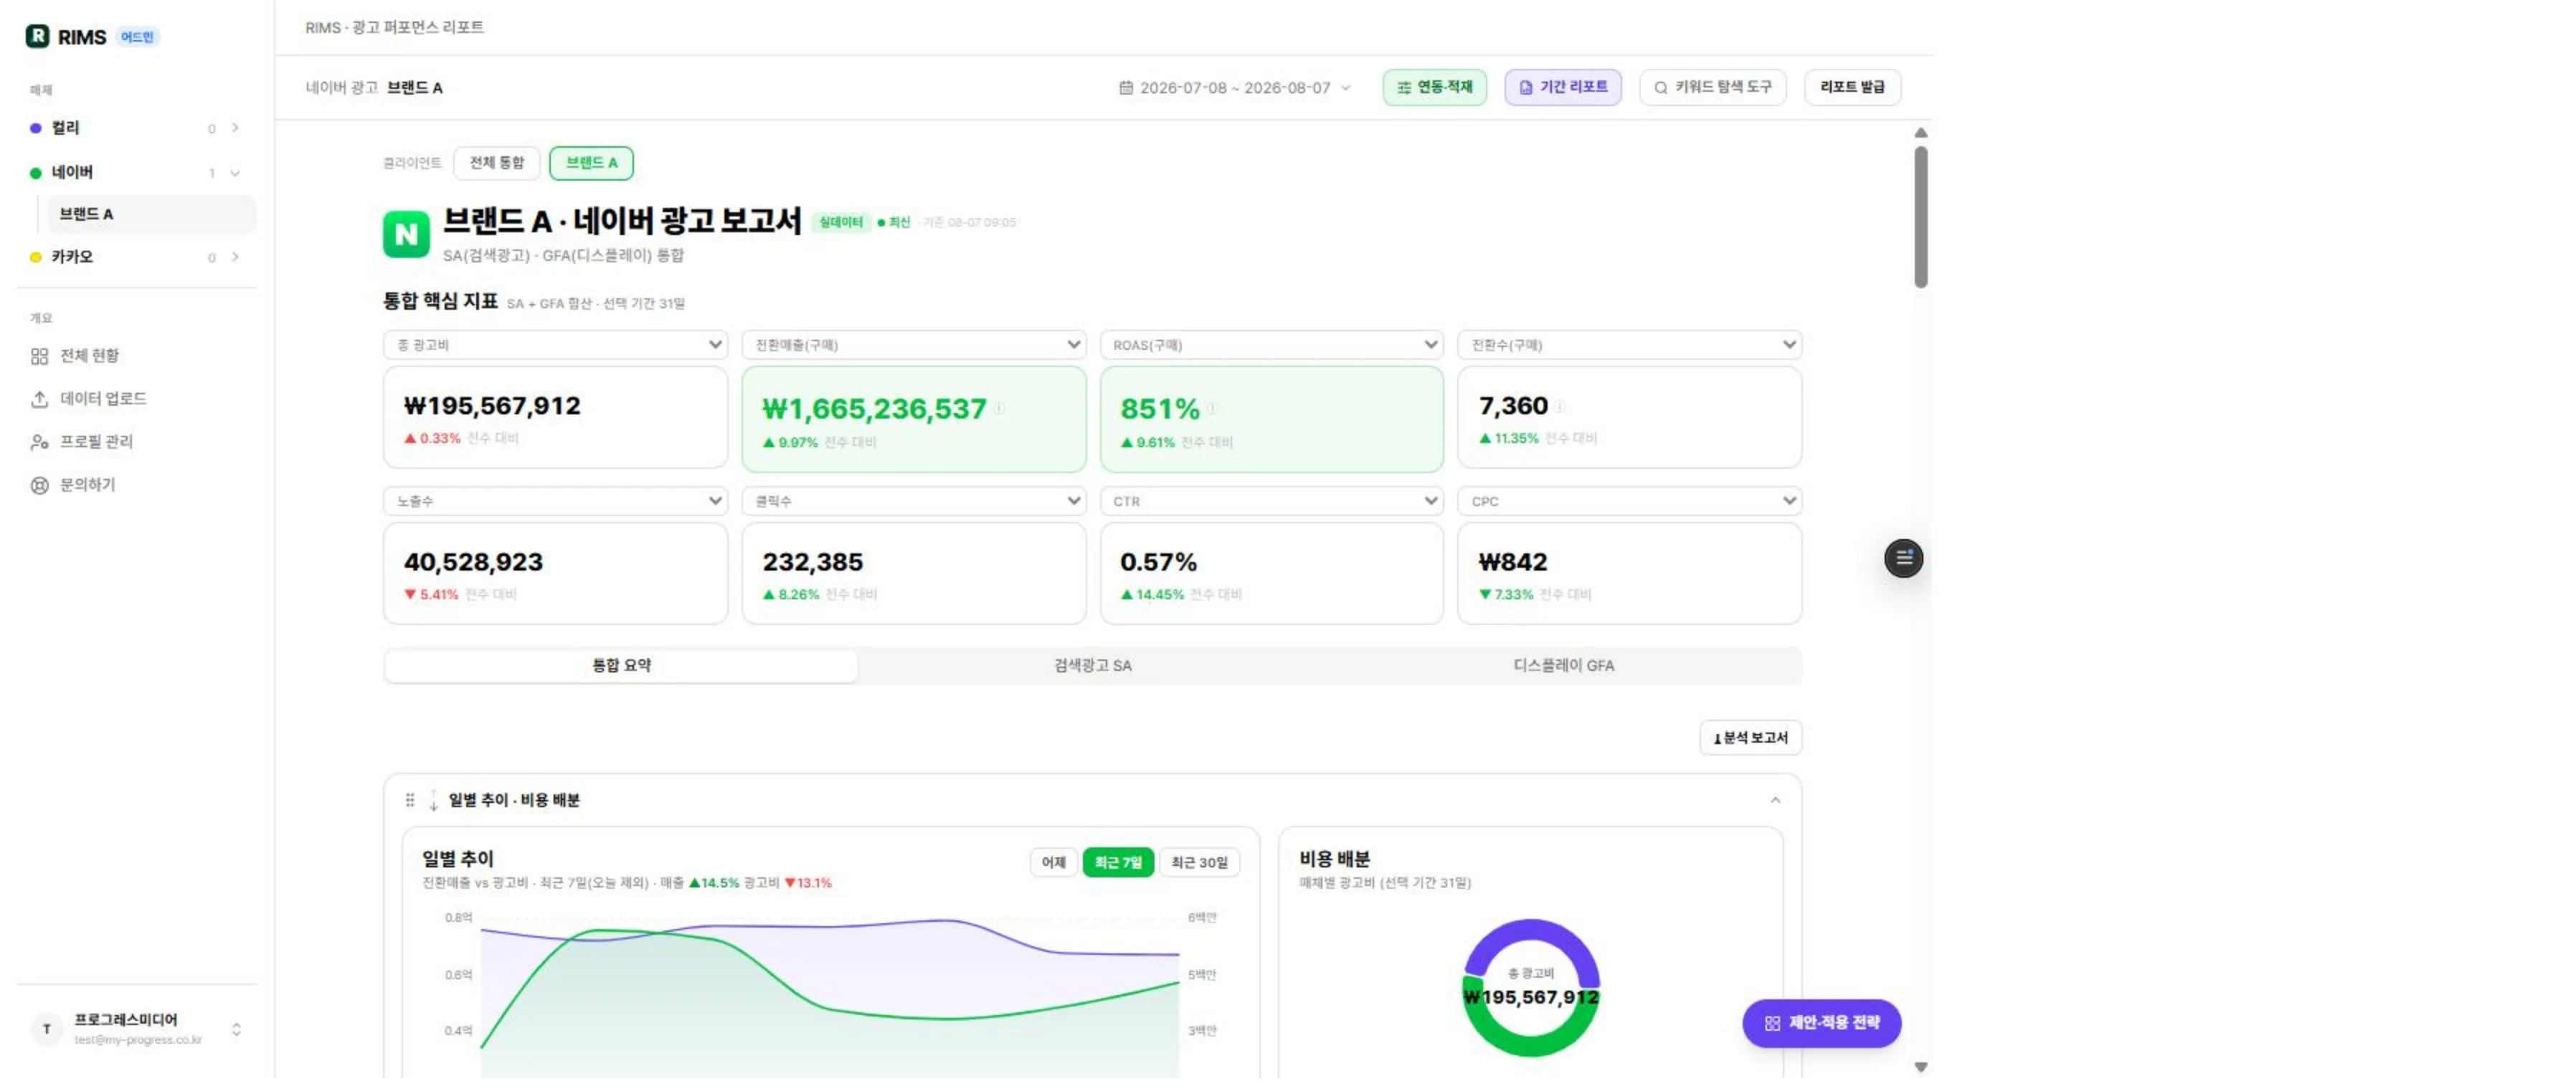Open the 키워드 탐색 도구
Image resolution: width=2576 pixels, height=1091 pixels.
(x=1713, y=87)
